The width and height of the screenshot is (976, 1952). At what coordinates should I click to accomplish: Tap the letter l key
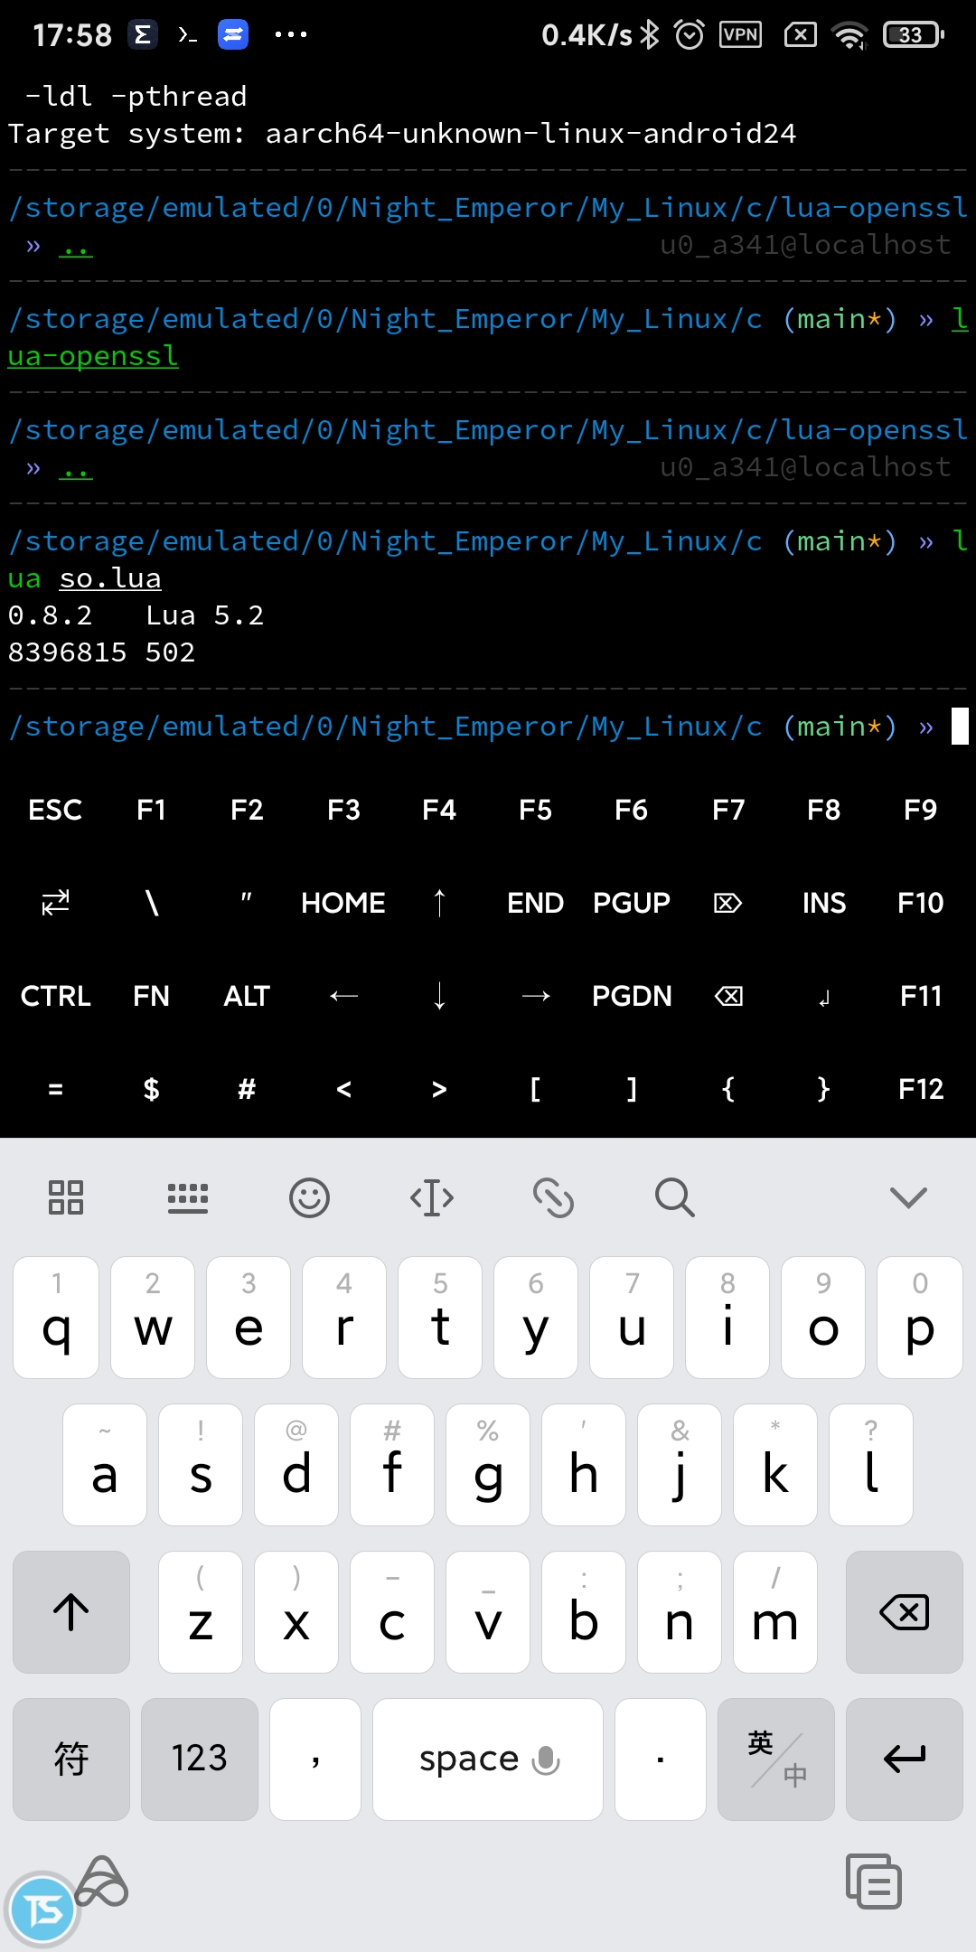[x=871, y=1465]
